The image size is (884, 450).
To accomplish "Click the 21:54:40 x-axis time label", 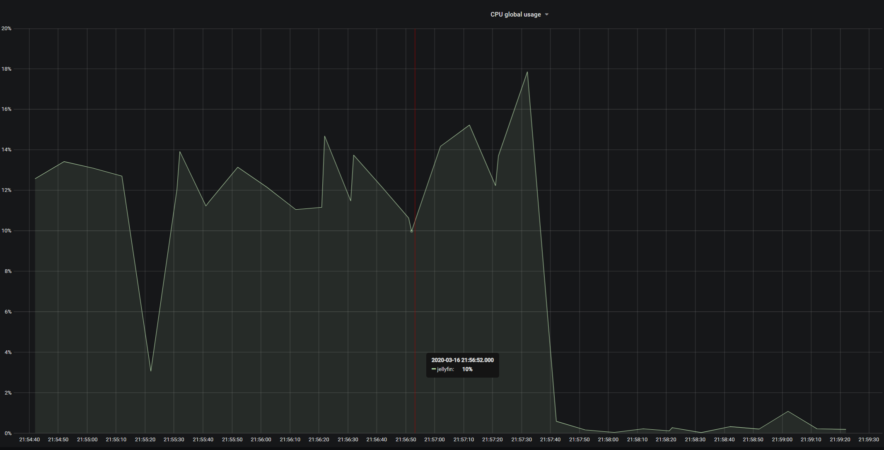I will (x=29, y=440).
